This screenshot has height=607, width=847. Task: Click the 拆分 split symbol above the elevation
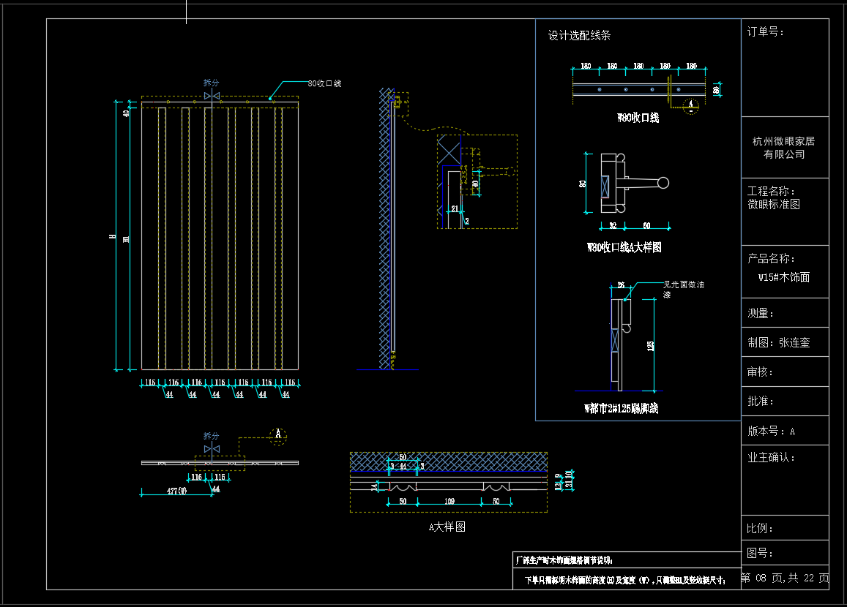(212, 97)
